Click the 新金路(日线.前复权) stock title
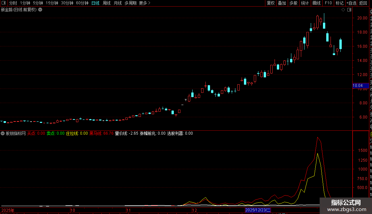 tap(19, 10)
